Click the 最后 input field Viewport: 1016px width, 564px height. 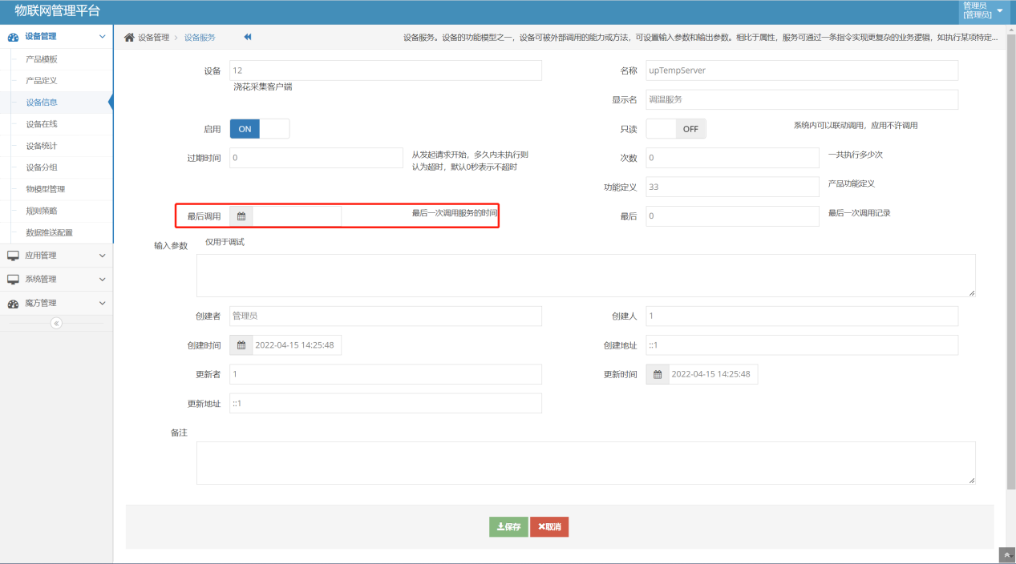pyautogui.click(x=732, y=216)
